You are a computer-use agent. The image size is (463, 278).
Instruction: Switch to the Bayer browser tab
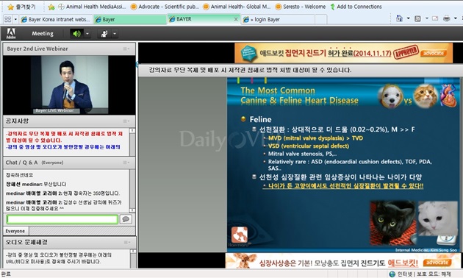130,20
